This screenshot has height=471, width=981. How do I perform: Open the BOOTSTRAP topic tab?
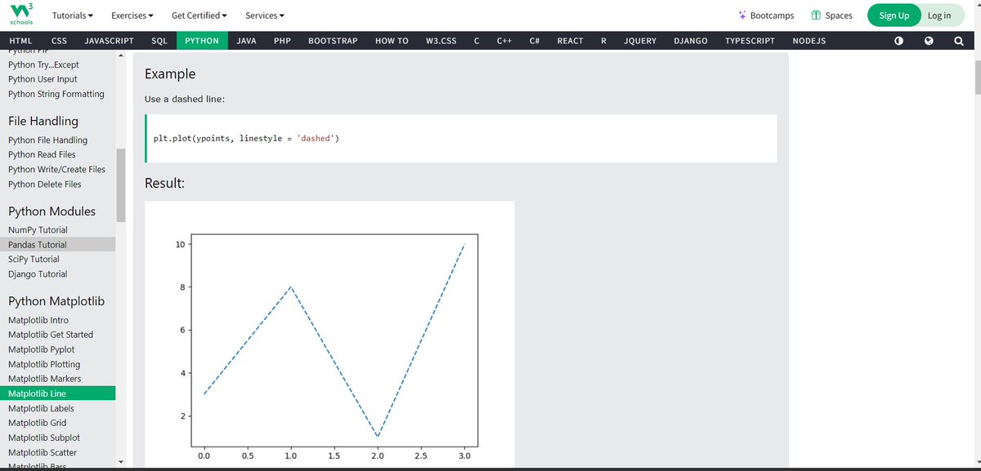(x=333, y=41)
